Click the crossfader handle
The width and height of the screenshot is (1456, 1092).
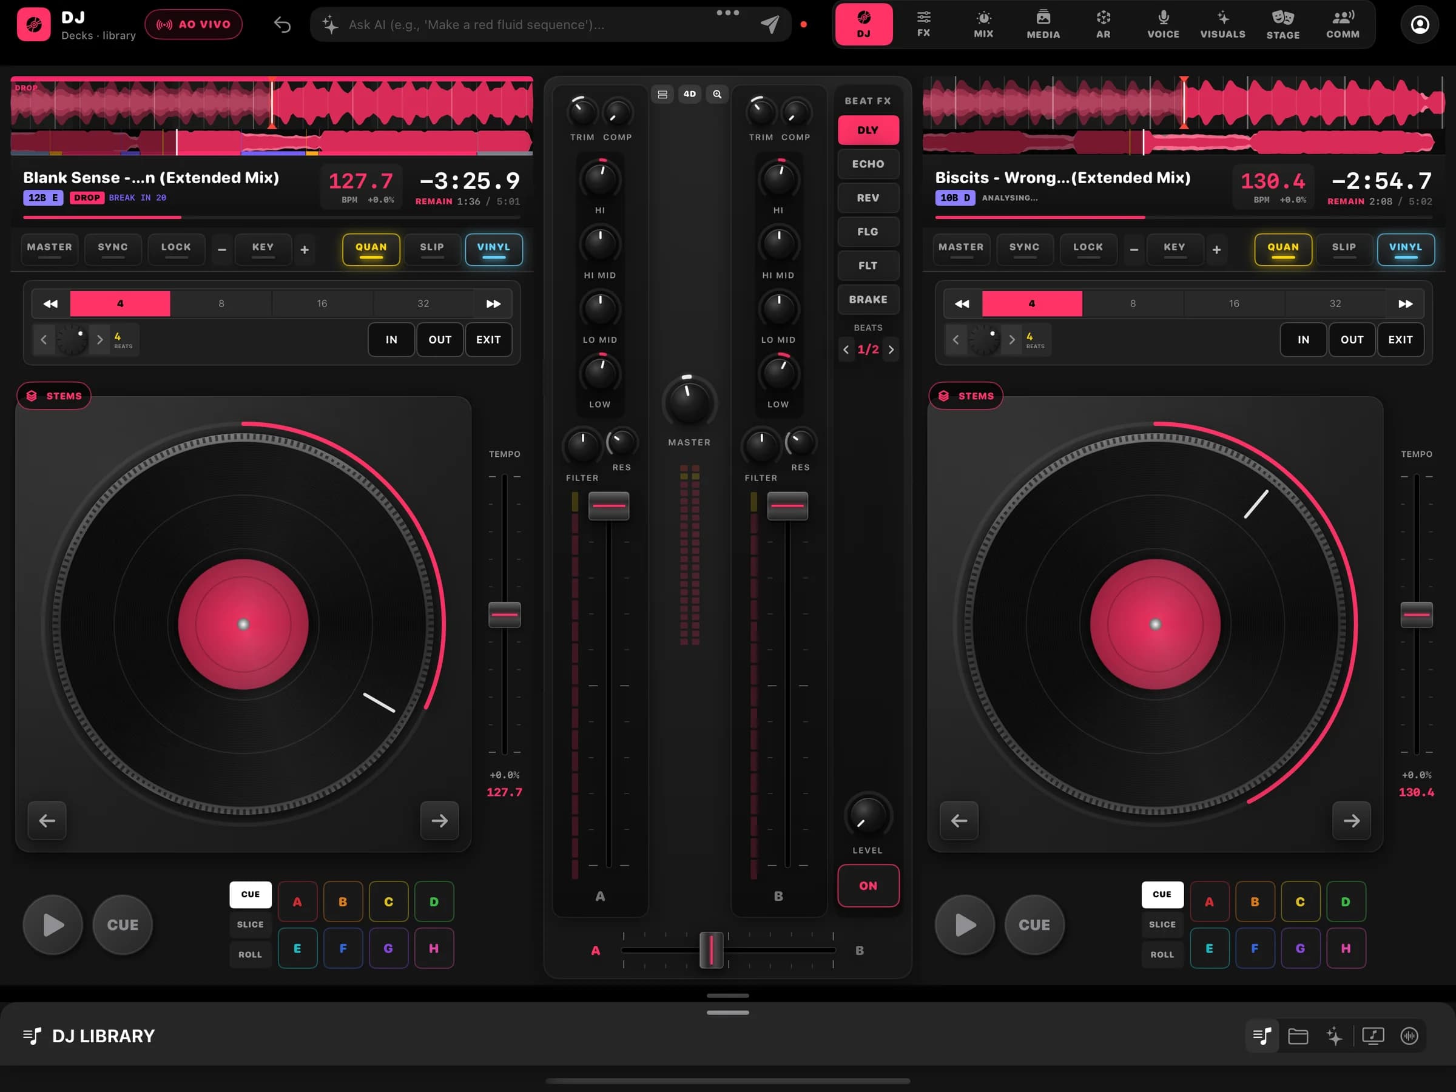click(x=711, y=950)
